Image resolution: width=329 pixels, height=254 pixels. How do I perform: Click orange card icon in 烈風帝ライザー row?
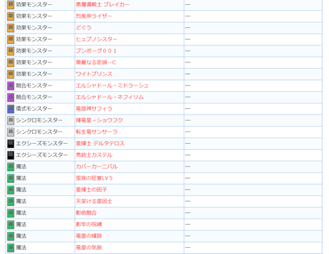click(10, 16)
